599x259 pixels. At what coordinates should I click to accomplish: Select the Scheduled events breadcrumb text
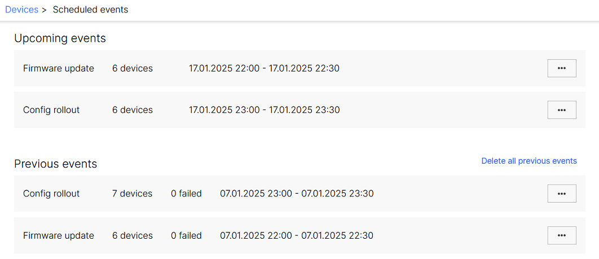90,10
